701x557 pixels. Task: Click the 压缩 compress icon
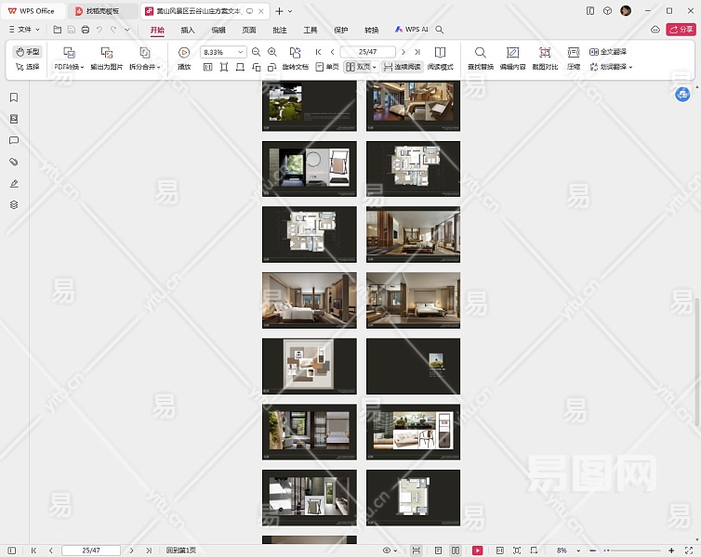[x=574, y=53]
